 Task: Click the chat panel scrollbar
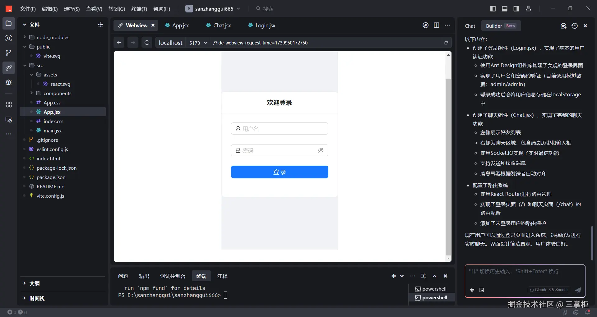pos(592,243)
